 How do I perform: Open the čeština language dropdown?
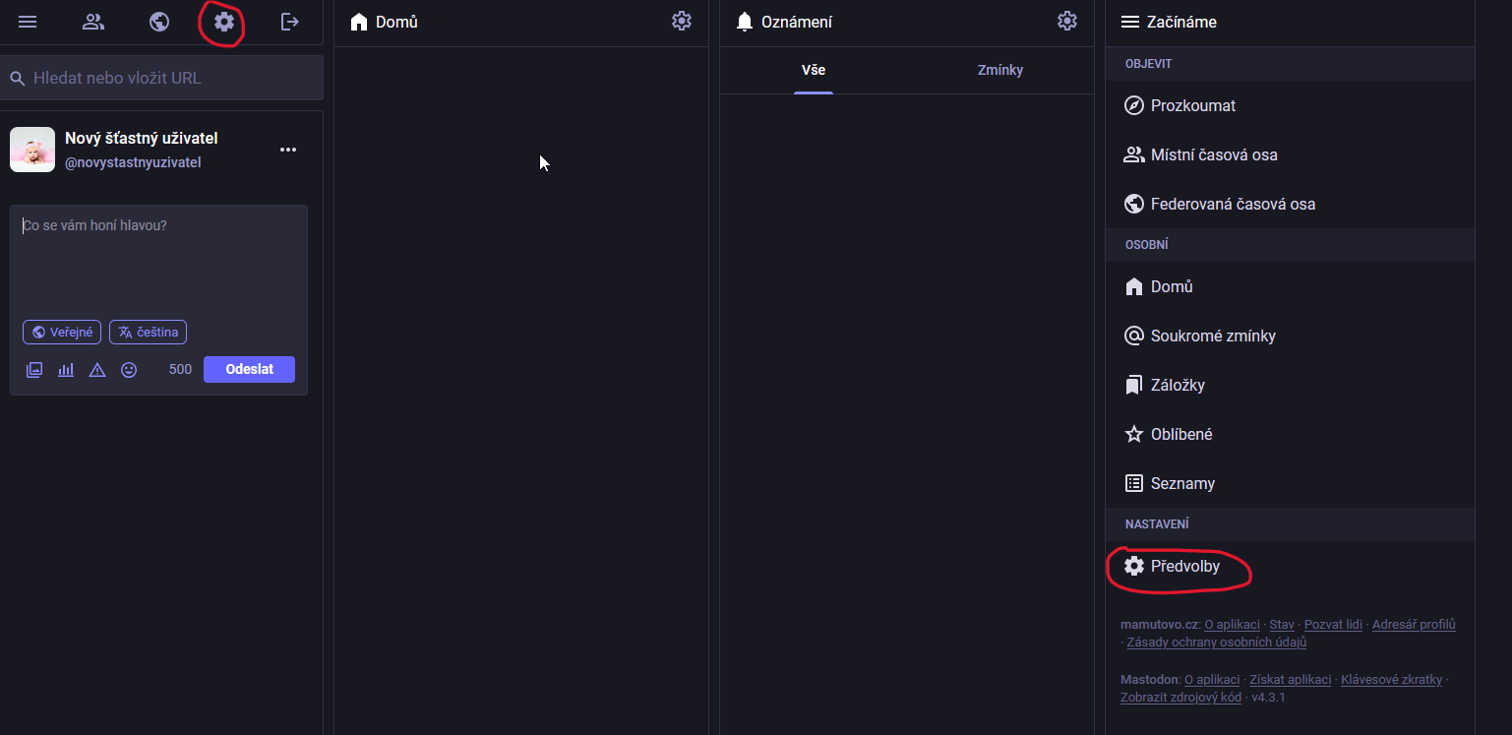[148, 333]
